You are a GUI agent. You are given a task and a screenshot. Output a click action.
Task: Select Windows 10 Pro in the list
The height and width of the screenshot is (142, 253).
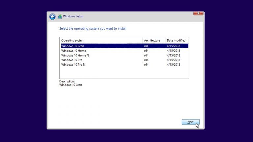125,60
